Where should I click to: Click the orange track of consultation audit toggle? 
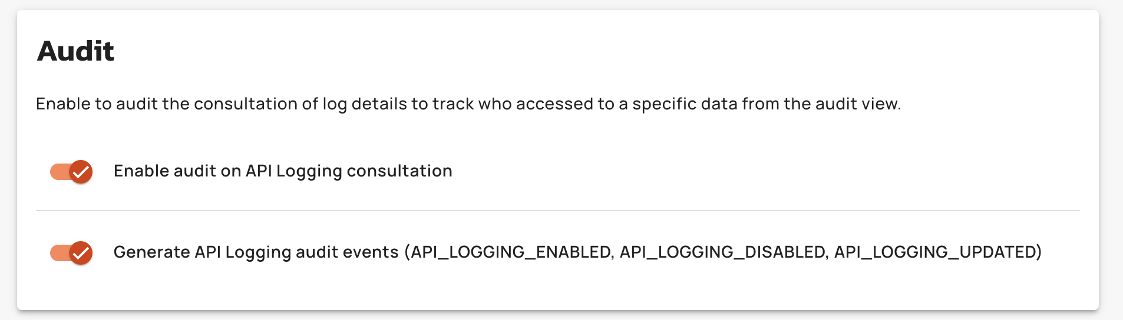click(x=58, y=172)
